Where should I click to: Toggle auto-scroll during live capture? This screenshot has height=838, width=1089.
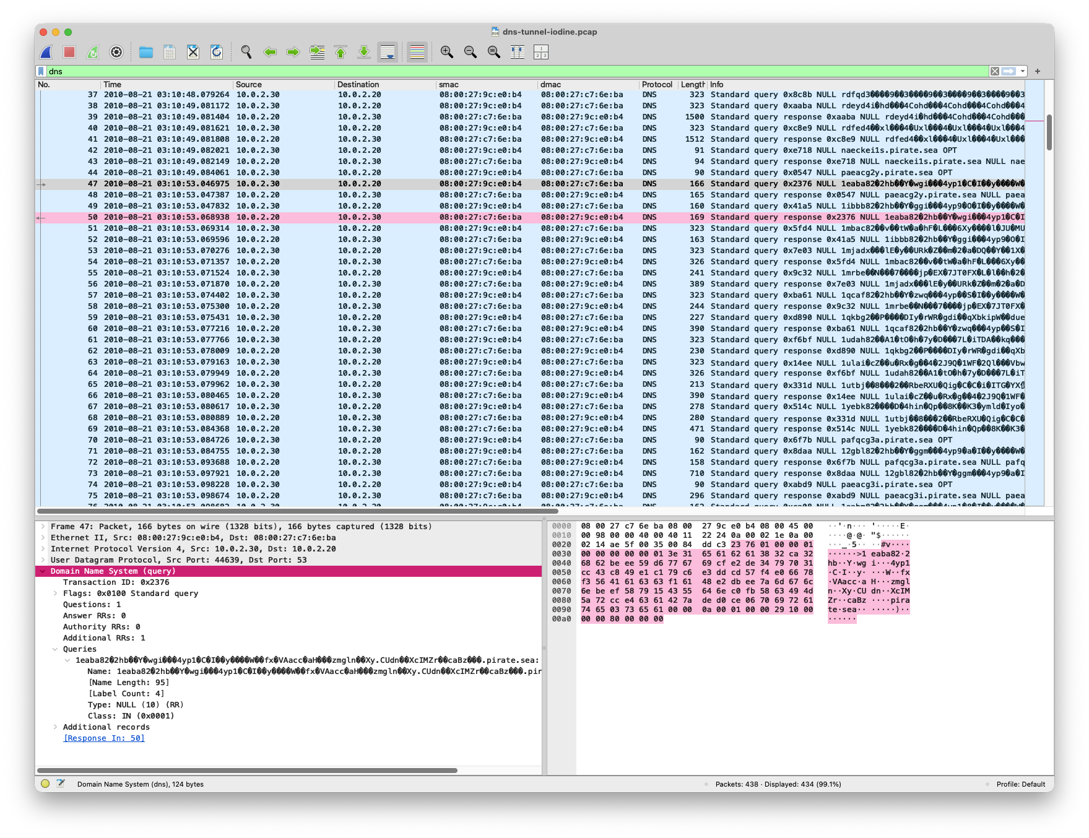(388, 52)
